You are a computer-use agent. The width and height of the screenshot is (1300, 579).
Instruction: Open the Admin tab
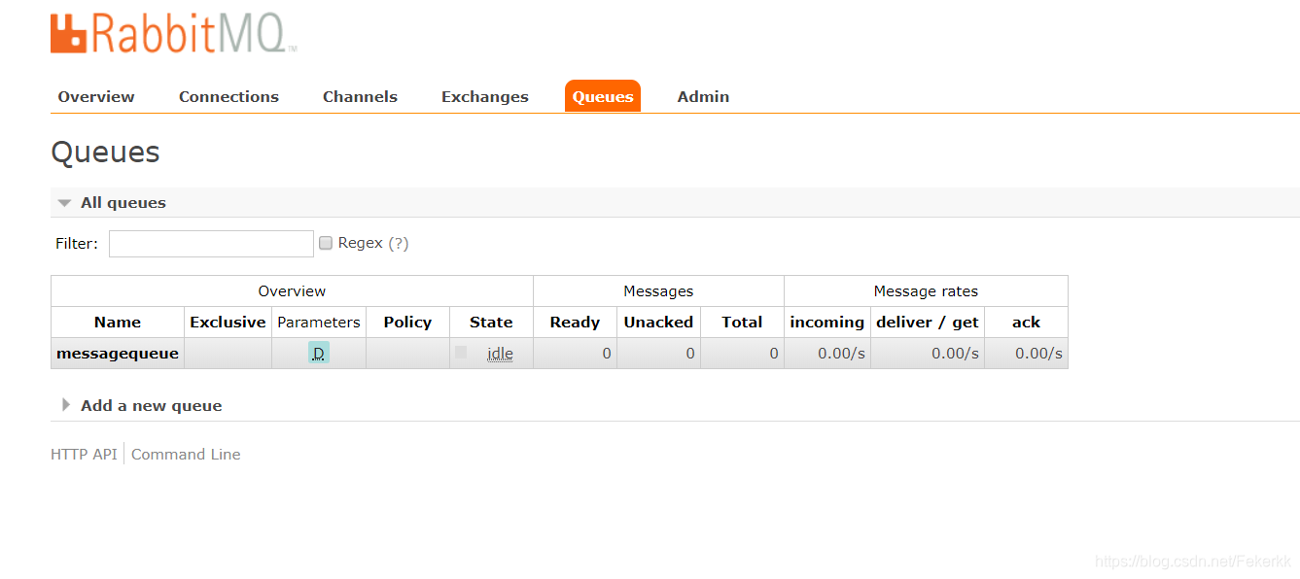tap(703, 96)
